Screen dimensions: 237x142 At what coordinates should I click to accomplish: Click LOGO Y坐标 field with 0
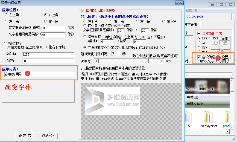tap(140, 42)
